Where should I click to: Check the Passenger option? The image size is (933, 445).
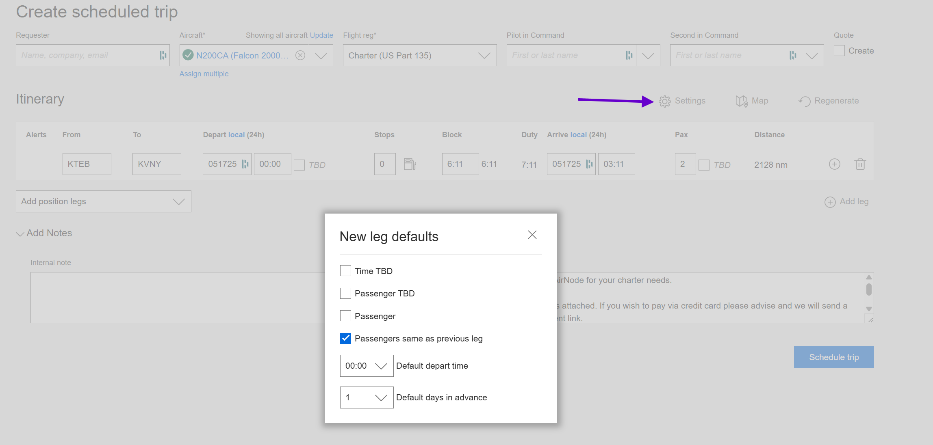pos(345,316)
